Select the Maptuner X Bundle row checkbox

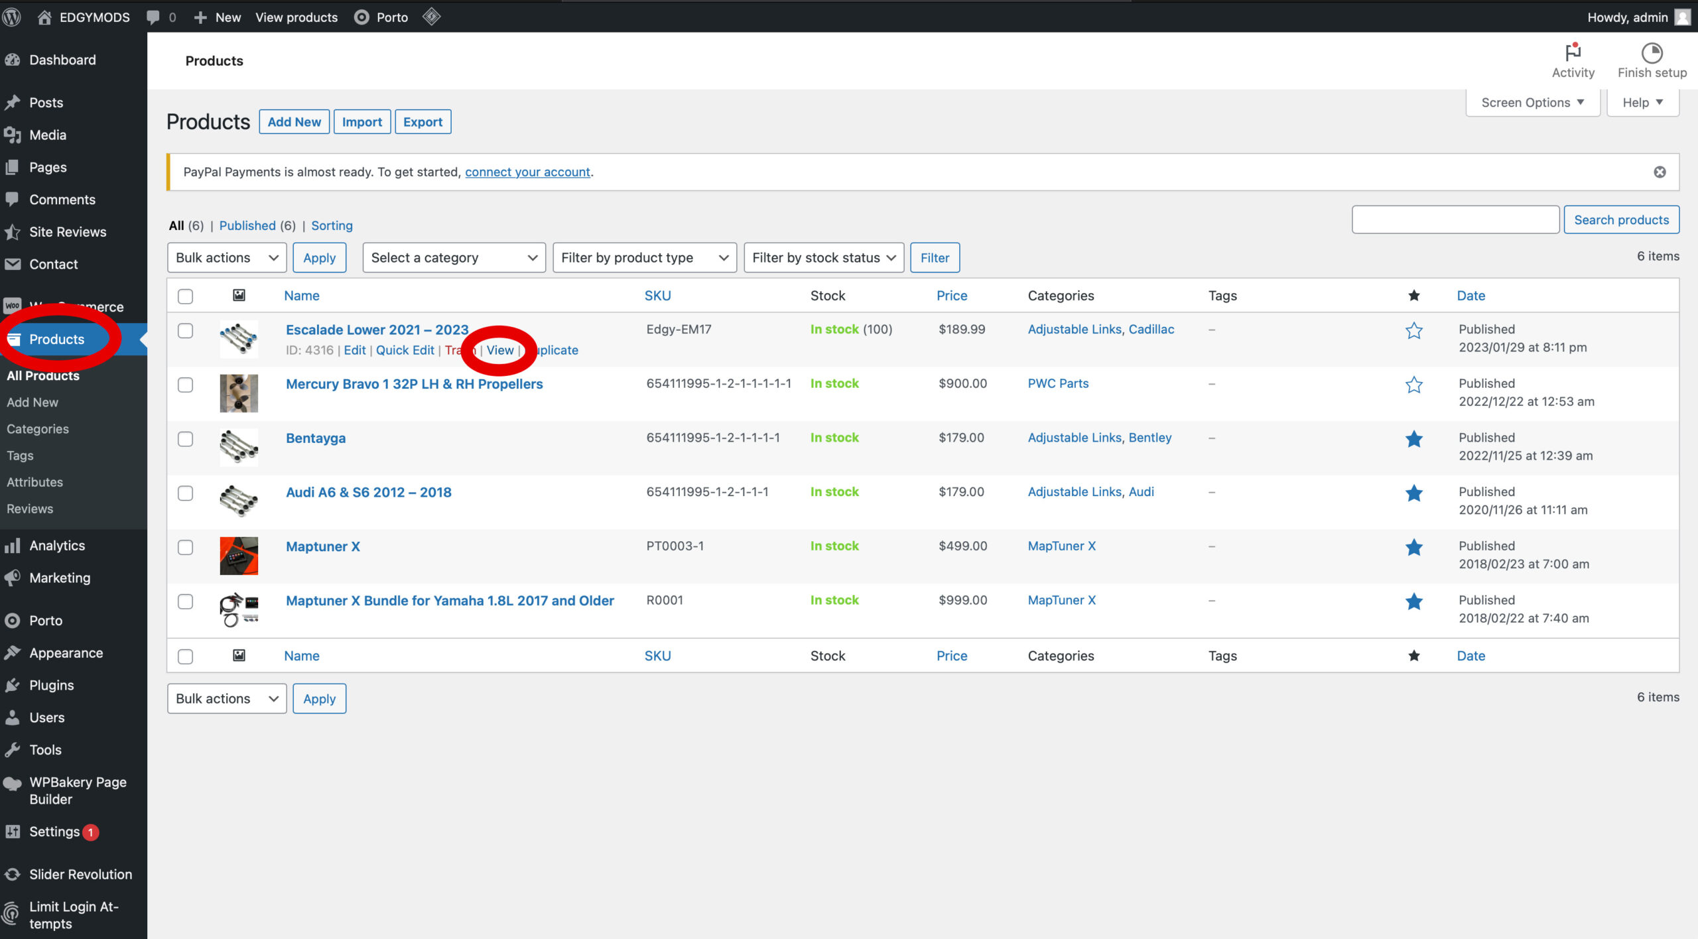tap(186, 601)
